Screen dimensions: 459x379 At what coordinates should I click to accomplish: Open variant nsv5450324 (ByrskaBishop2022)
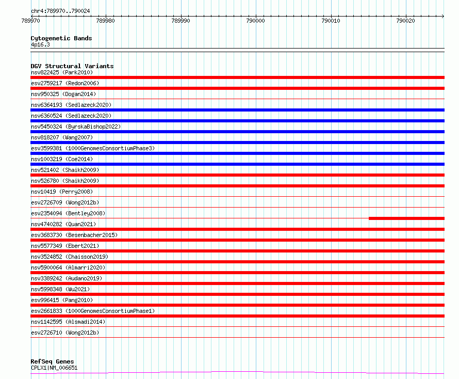click(76, 127)
